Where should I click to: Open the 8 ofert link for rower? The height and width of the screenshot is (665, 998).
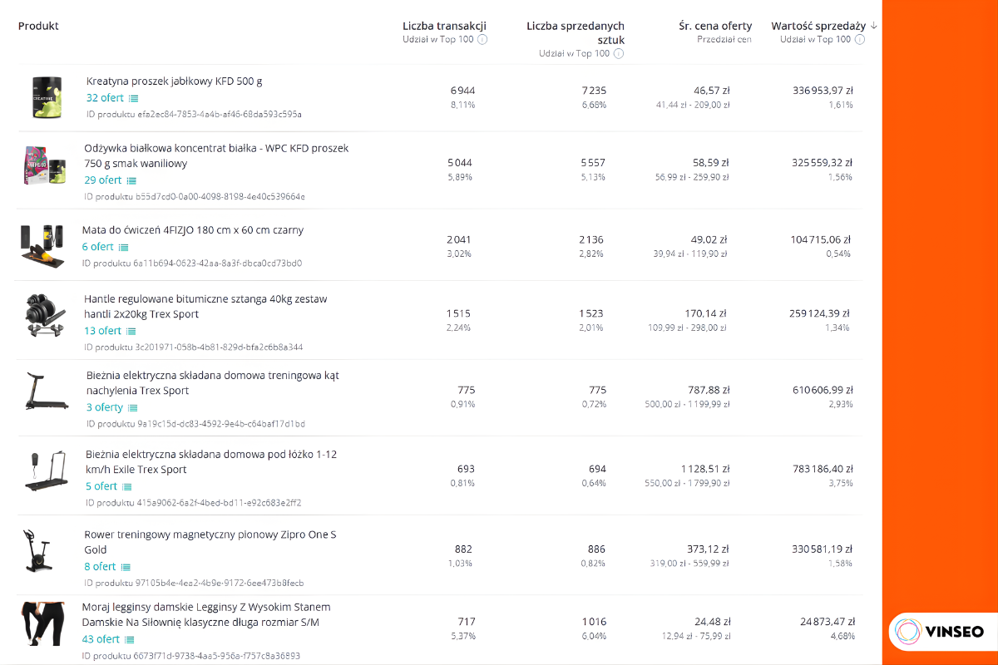tap(100, 567)
